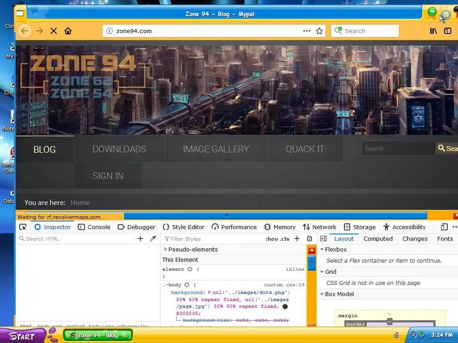Click the rules panel scrollbar thumb
Image resolution: width=458 pixels, height=343 pixels.
312,263
